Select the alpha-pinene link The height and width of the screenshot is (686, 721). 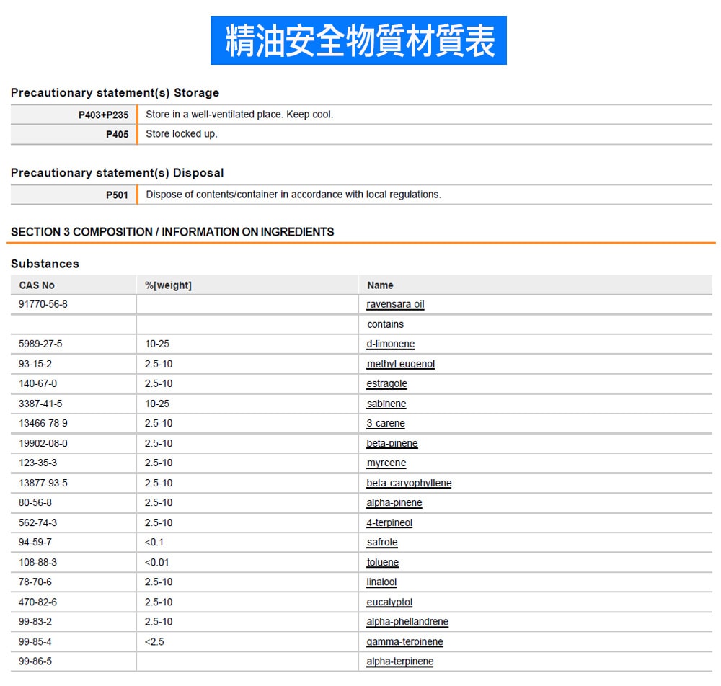pyautogui.click(x=394, y=502)
